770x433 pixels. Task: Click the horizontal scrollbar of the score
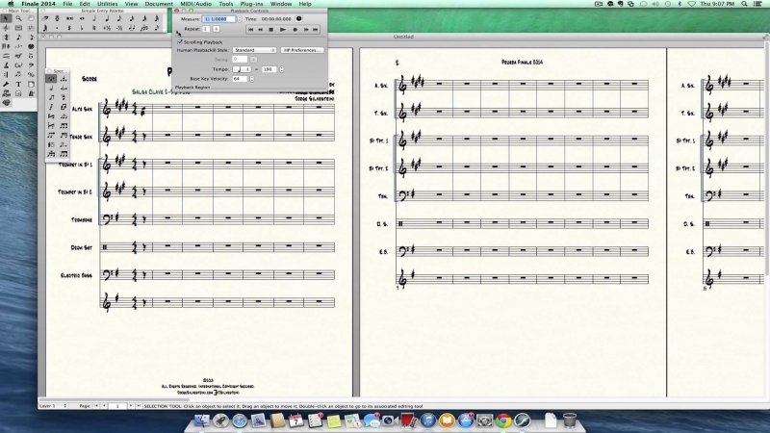[x=115, y=400]
